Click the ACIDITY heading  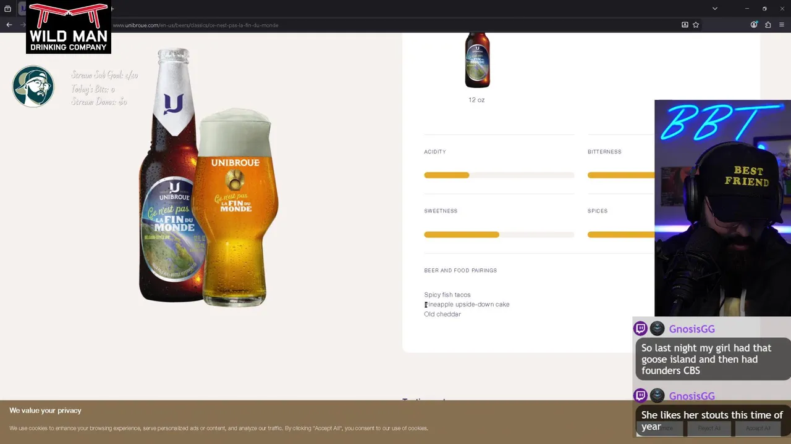click(435, 152)
